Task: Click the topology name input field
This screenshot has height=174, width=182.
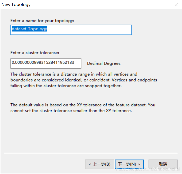Action: coord(71,30)
